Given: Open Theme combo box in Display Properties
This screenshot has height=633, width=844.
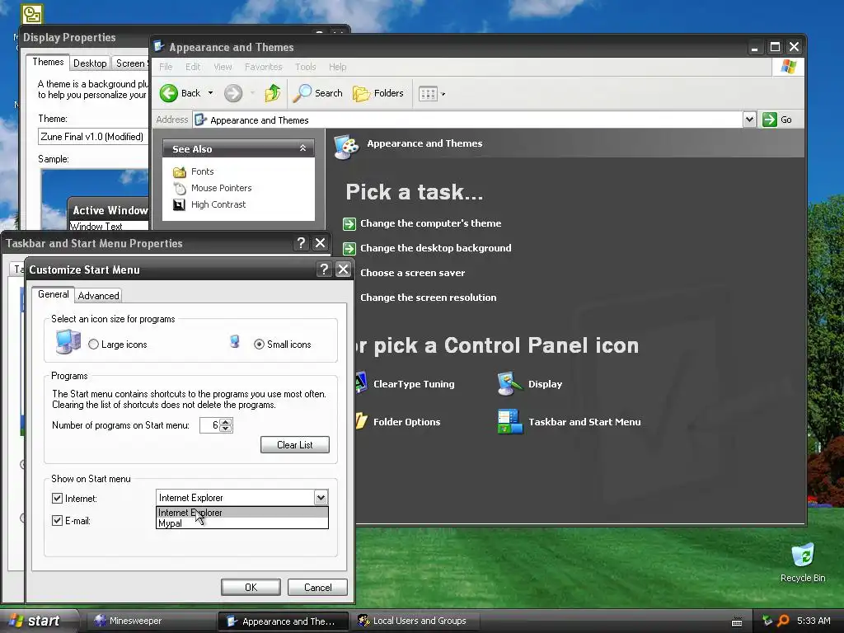Looking at the screenshot, I should 92,137.
